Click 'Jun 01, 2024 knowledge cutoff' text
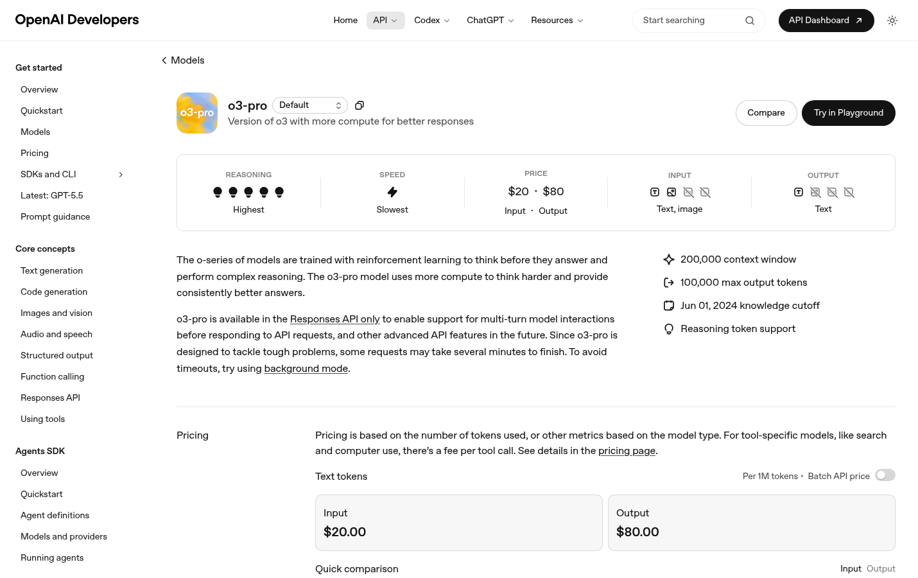The height and width of the screenshot is (578, 918). point(750,306)
